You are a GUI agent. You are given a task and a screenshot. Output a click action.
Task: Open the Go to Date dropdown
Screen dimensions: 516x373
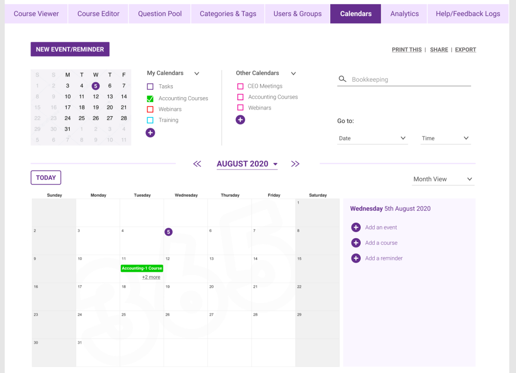point(372,138)
